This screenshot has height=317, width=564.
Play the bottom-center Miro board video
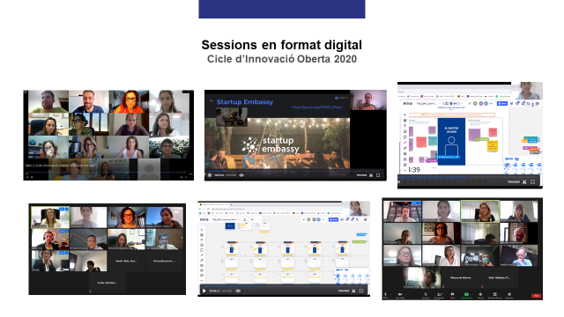tap(204, 291)
